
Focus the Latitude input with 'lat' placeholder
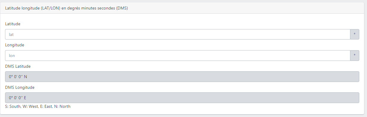coord(178,34)
